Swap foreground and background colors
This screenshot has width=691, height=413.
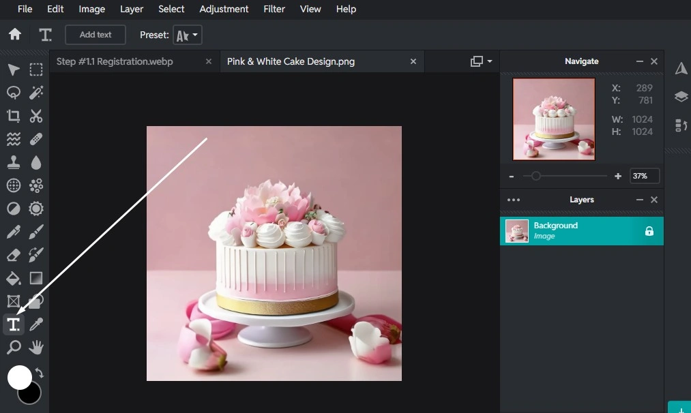(40, 373)
